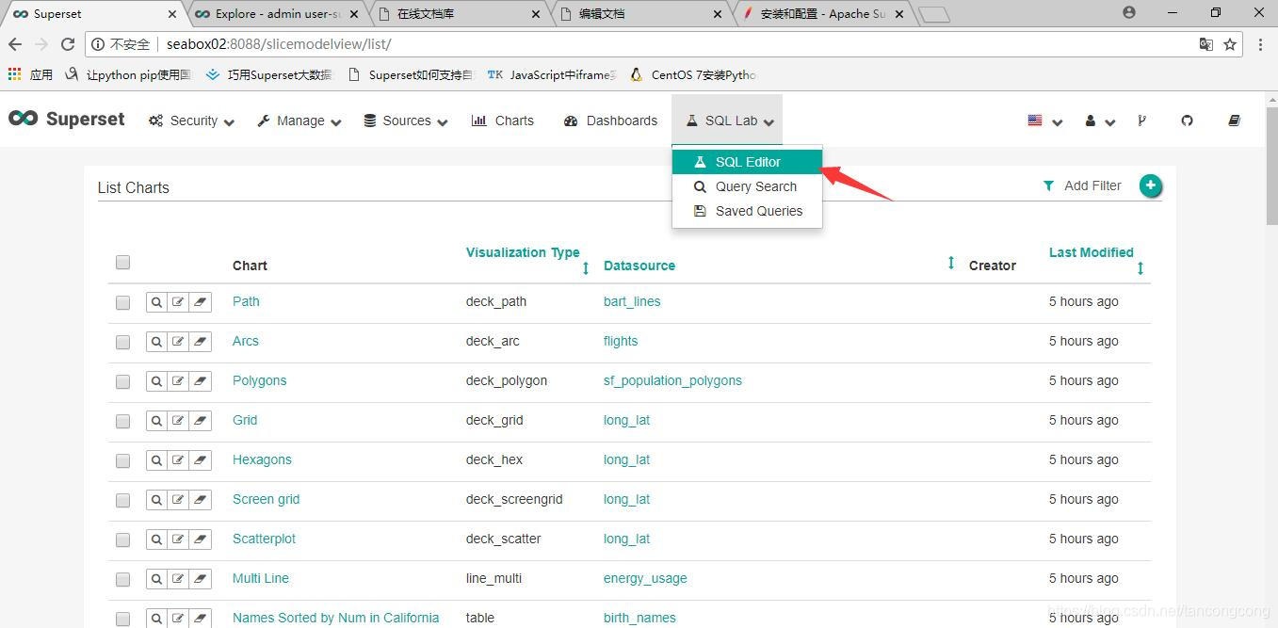The width and height of the screenshot is (1278, 628).
Task: Choose SQL Editor from the menu
Action: (x=747, y=162)
